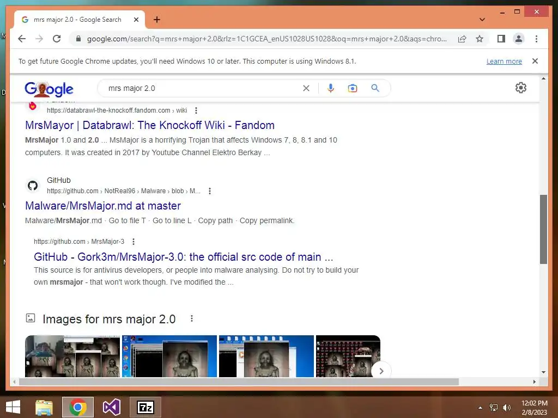Click the forward navigation arrow
The height and width of the screenshot is (418, 558).
click(x=39, y=39)
